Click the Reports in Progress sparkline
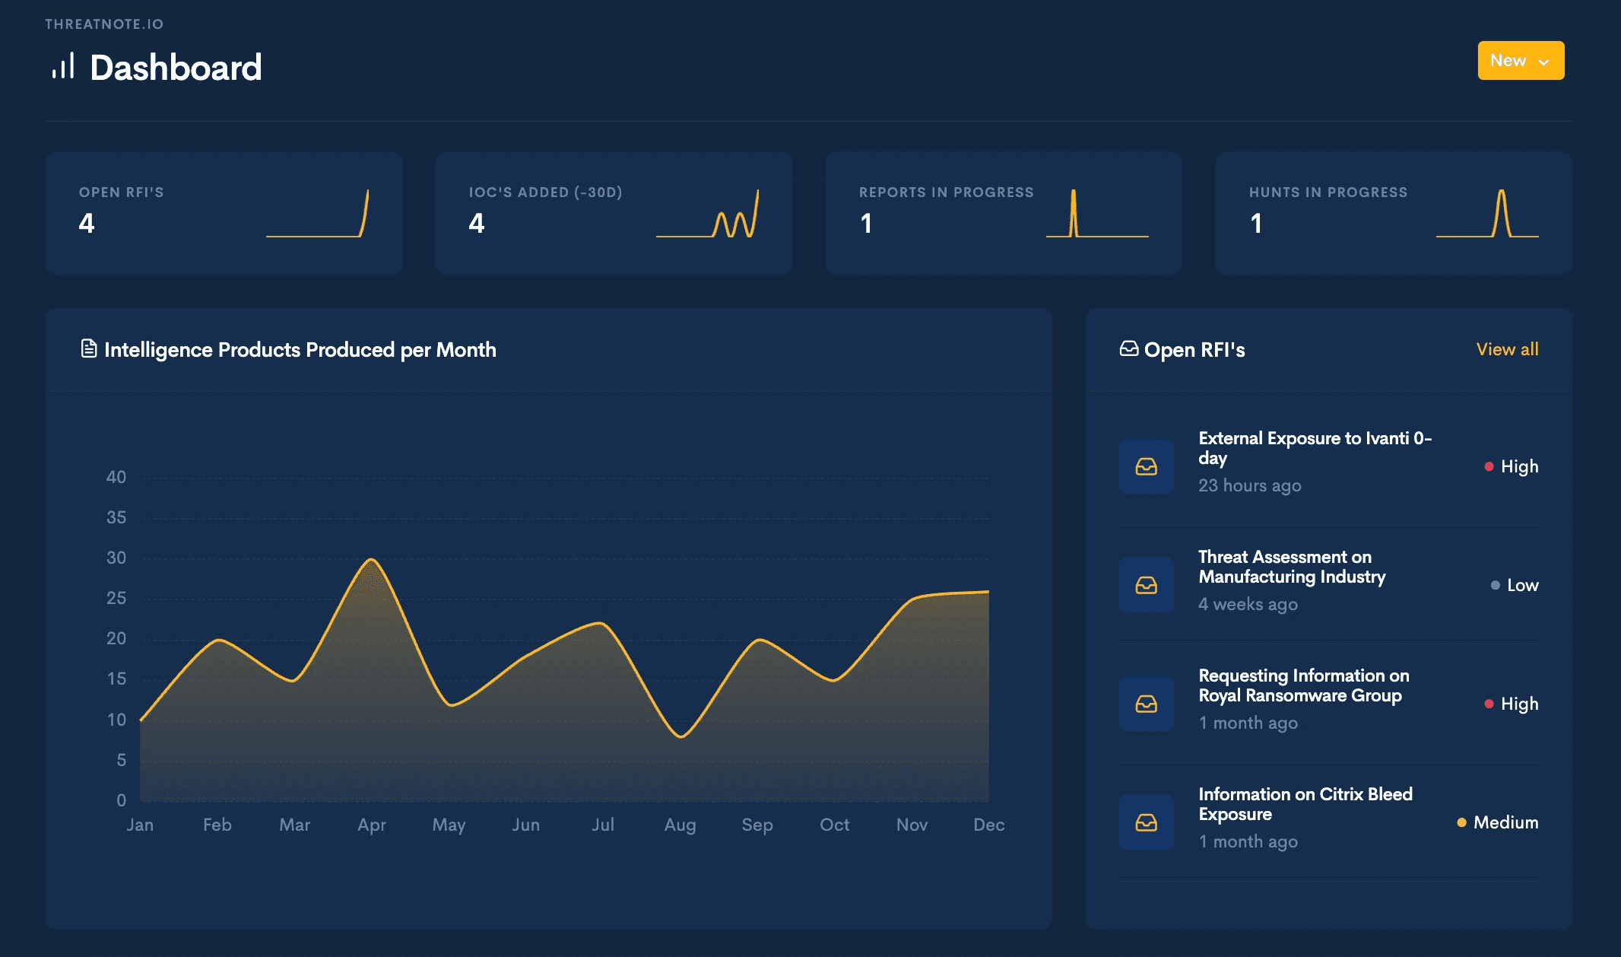The height and width of the screenshot is (957, 1621). click(1097, 214)
